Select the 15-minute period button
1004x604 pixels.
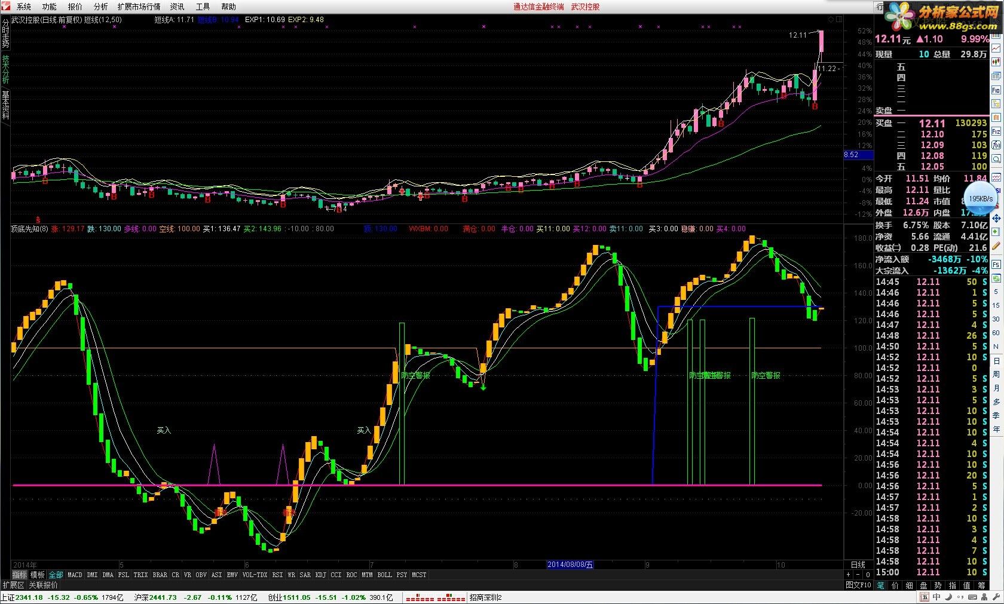(x=996, y=305)
